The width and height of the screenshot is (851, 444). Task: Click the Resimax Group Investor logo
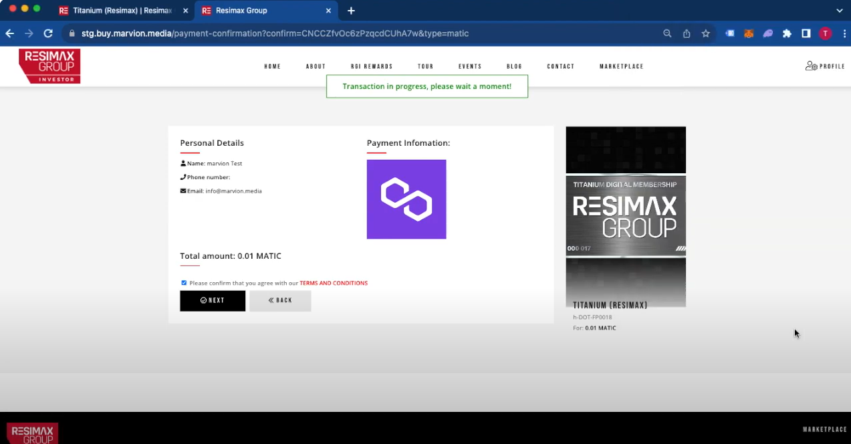tap(49, 66)
